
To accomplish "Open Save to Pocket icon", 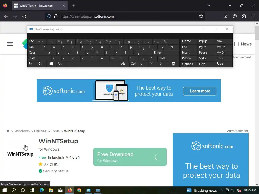I will tap(226, 16).
